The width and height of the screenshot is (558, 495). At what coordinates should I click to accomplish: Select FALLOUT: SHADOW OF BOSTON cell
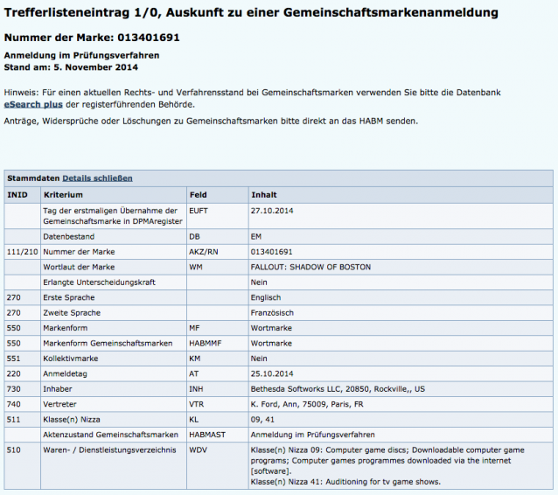[x=401, y=268]
